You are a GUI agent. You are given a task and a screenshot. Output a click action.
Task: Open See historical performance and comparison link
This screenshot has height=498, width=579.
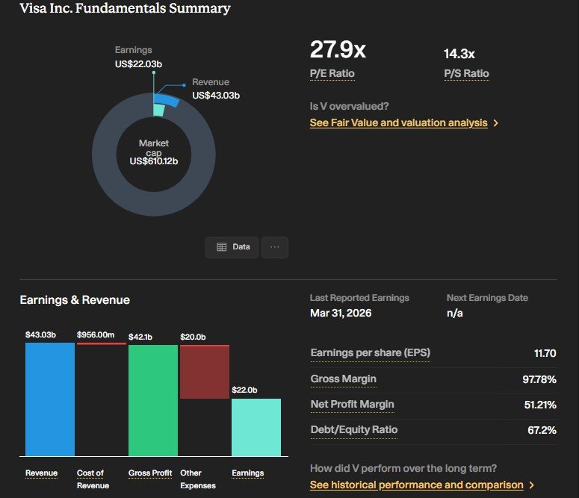pyautogui.click(x=417, y=485)
